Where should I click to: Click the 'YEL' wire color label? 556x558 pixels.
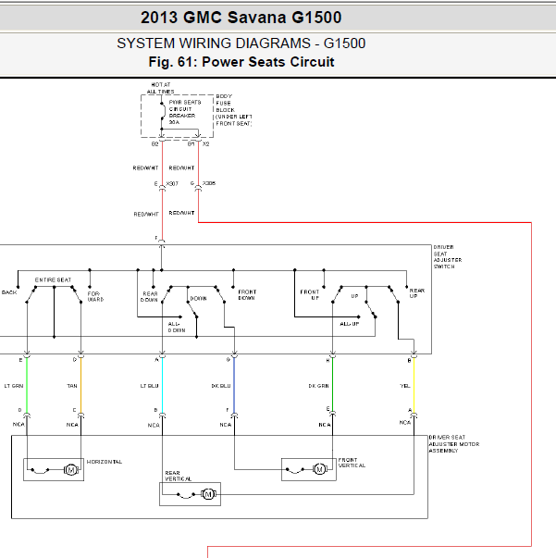click(x=405, y=386)
